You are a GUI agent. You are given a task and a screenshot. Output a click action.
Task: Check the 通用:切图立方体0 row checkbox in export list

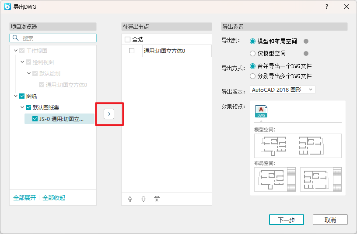(132, 51)
